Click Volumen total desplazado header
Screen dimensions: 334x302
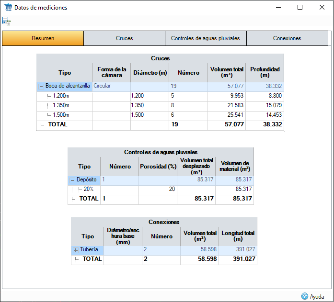(x=196, y=166)
